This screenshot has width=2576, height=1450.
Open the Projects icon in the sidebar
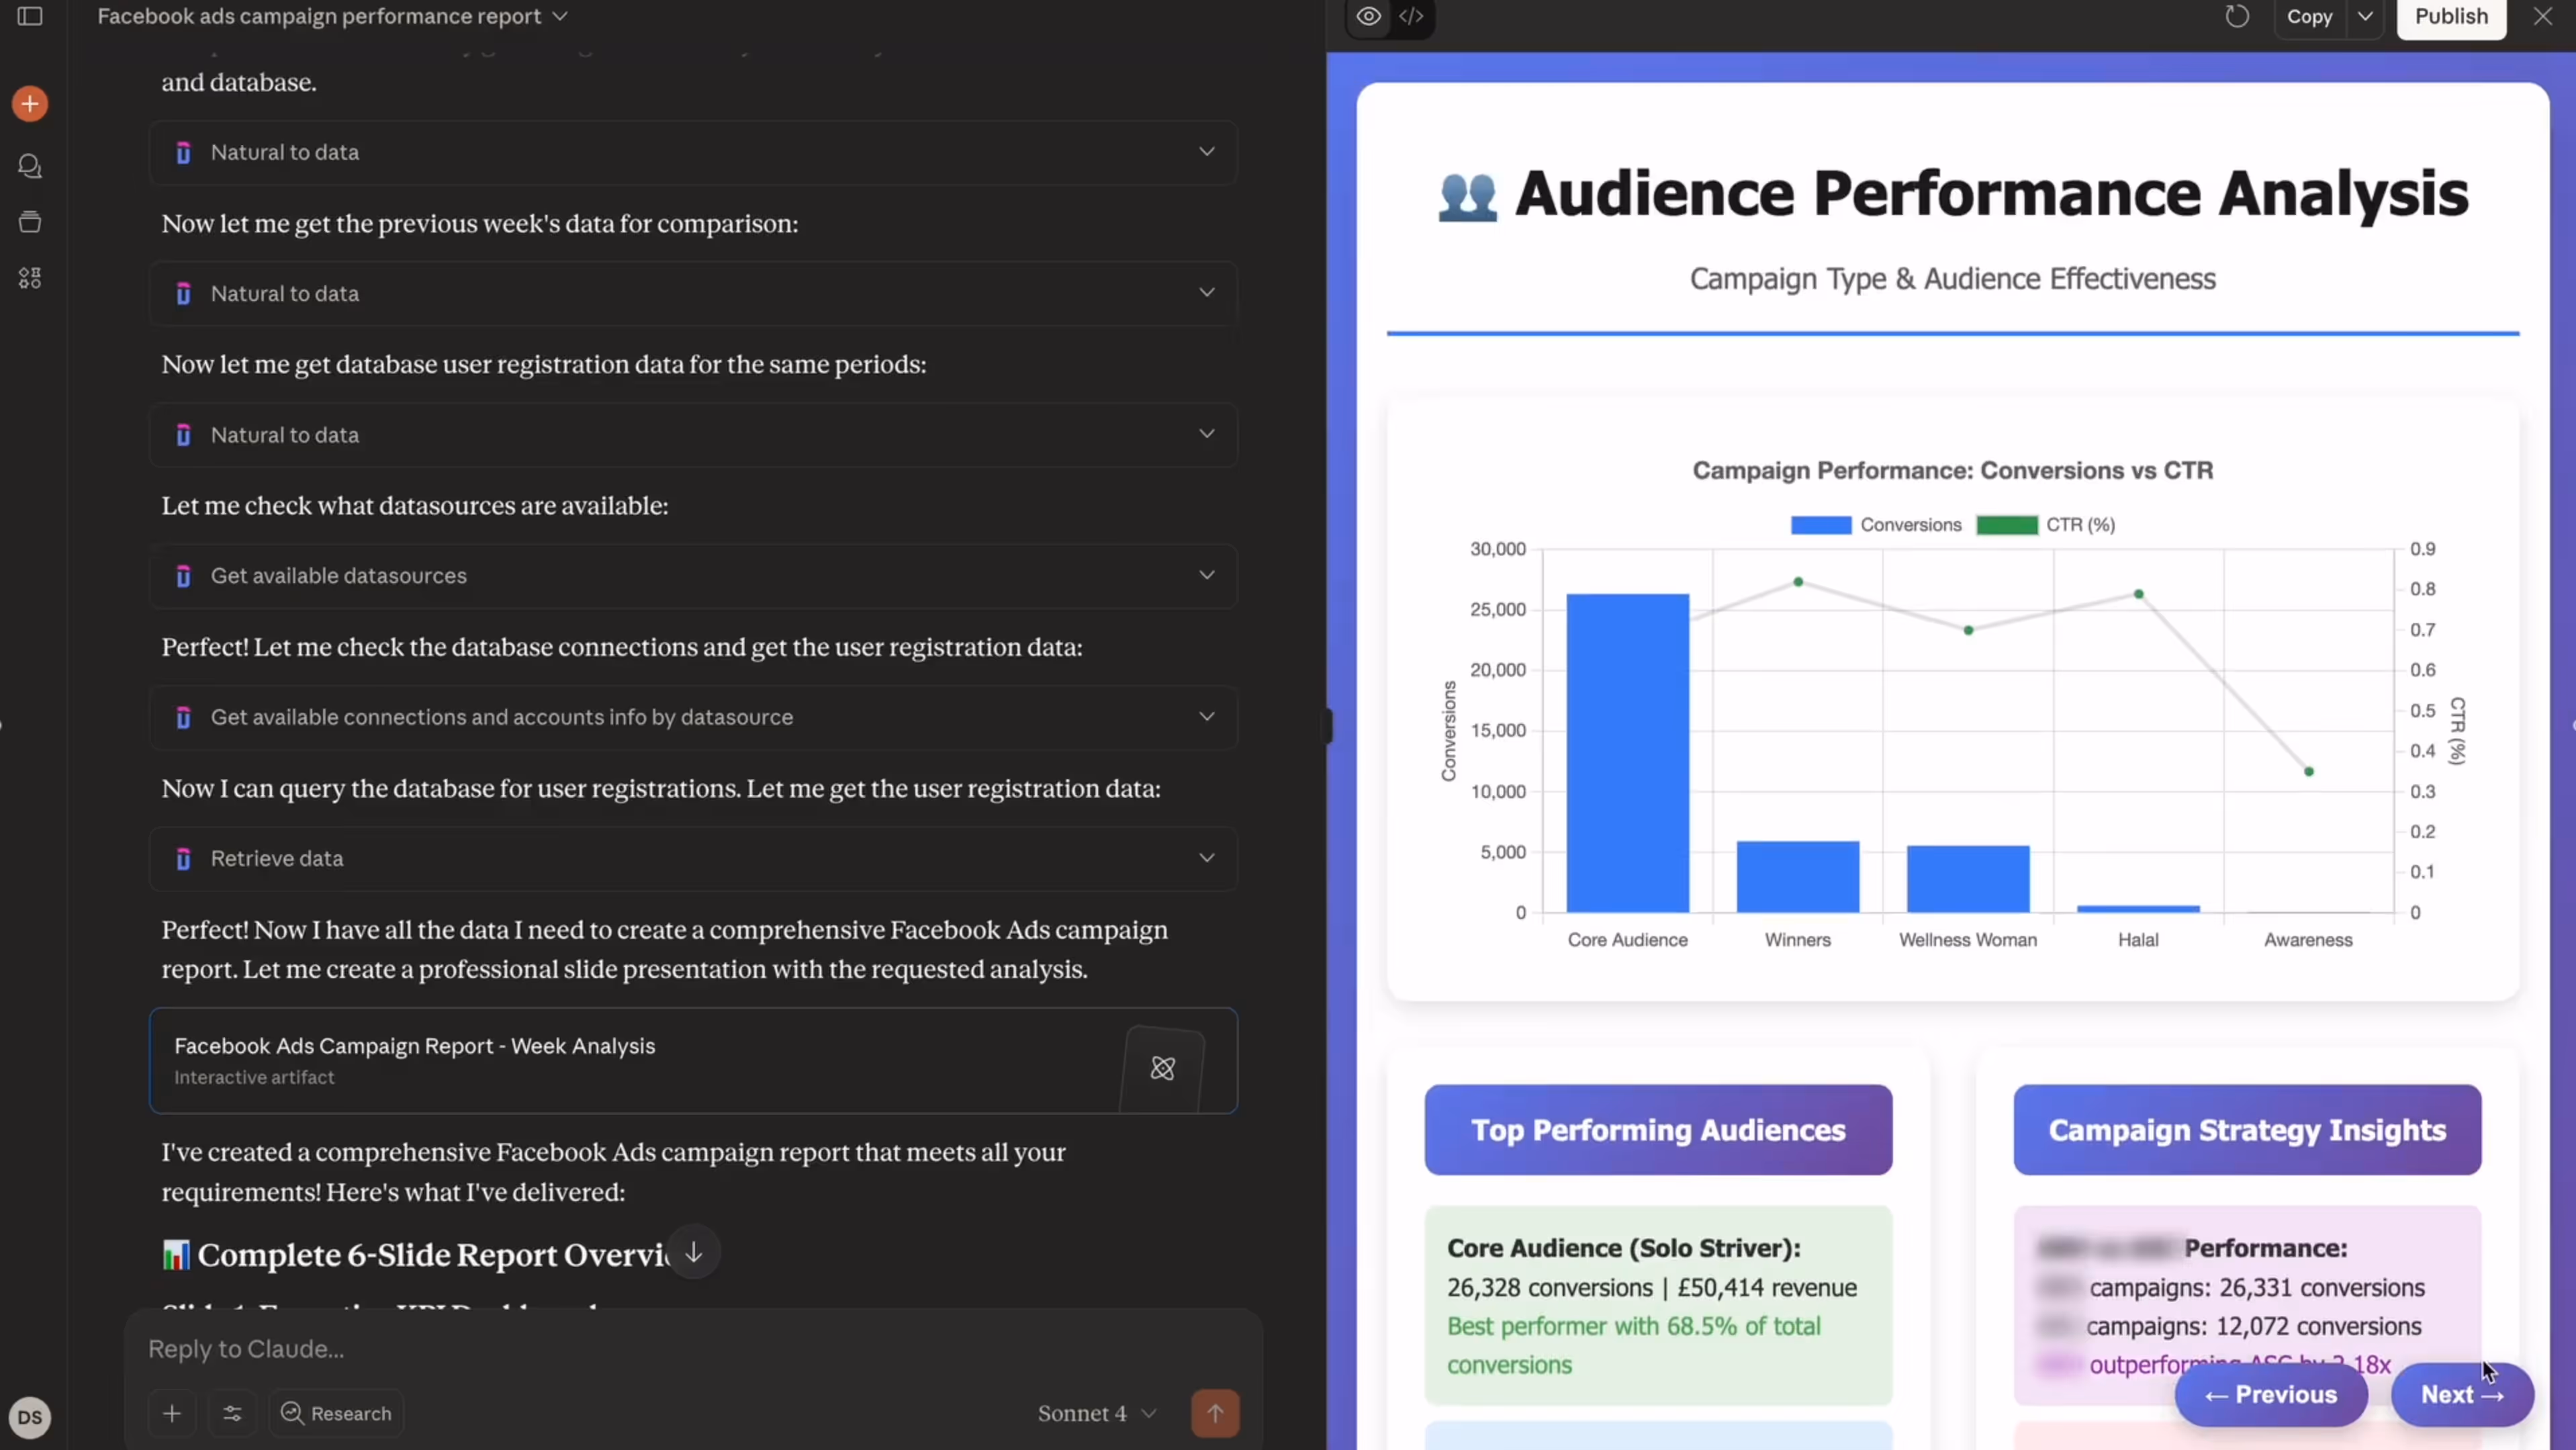coord(30,222)
